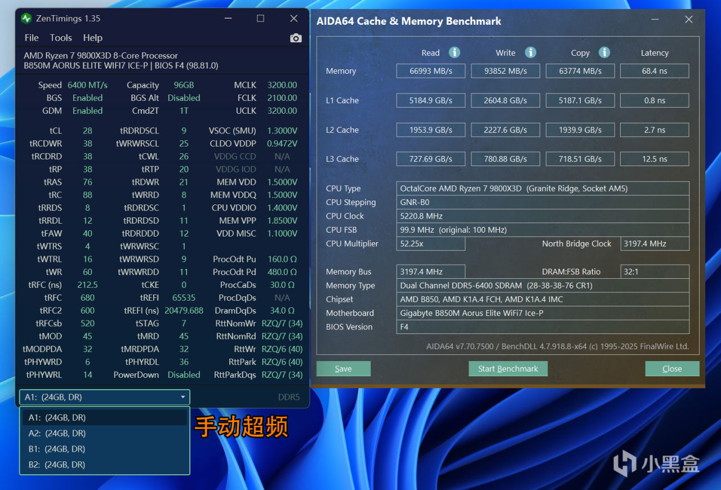Click the Memory Write value 93852 MB/s
This screenshot has width=721, height=490.
click(x=505, y=71)
